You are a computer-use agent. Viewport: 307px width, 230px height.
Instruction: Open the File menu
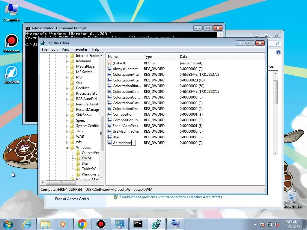pos(45,49)
